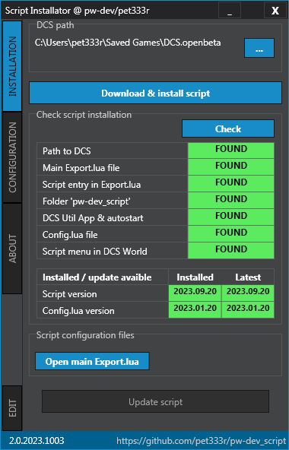The width and height of the screenshot is (289, 450).
Task: Switch to the INSTALLATION tab
Action: 12,66
